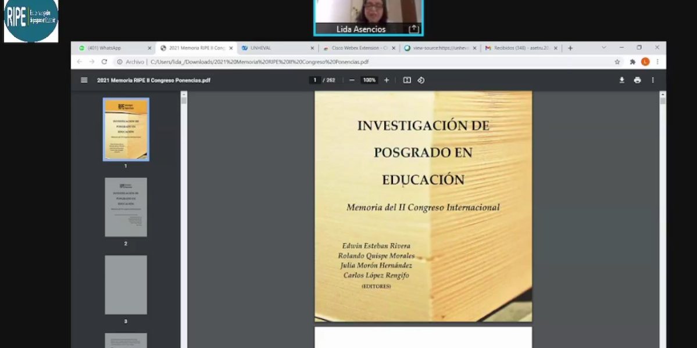Print the PDF document
This screenshot has height=348, width=697.
click(x=637, y=80)
